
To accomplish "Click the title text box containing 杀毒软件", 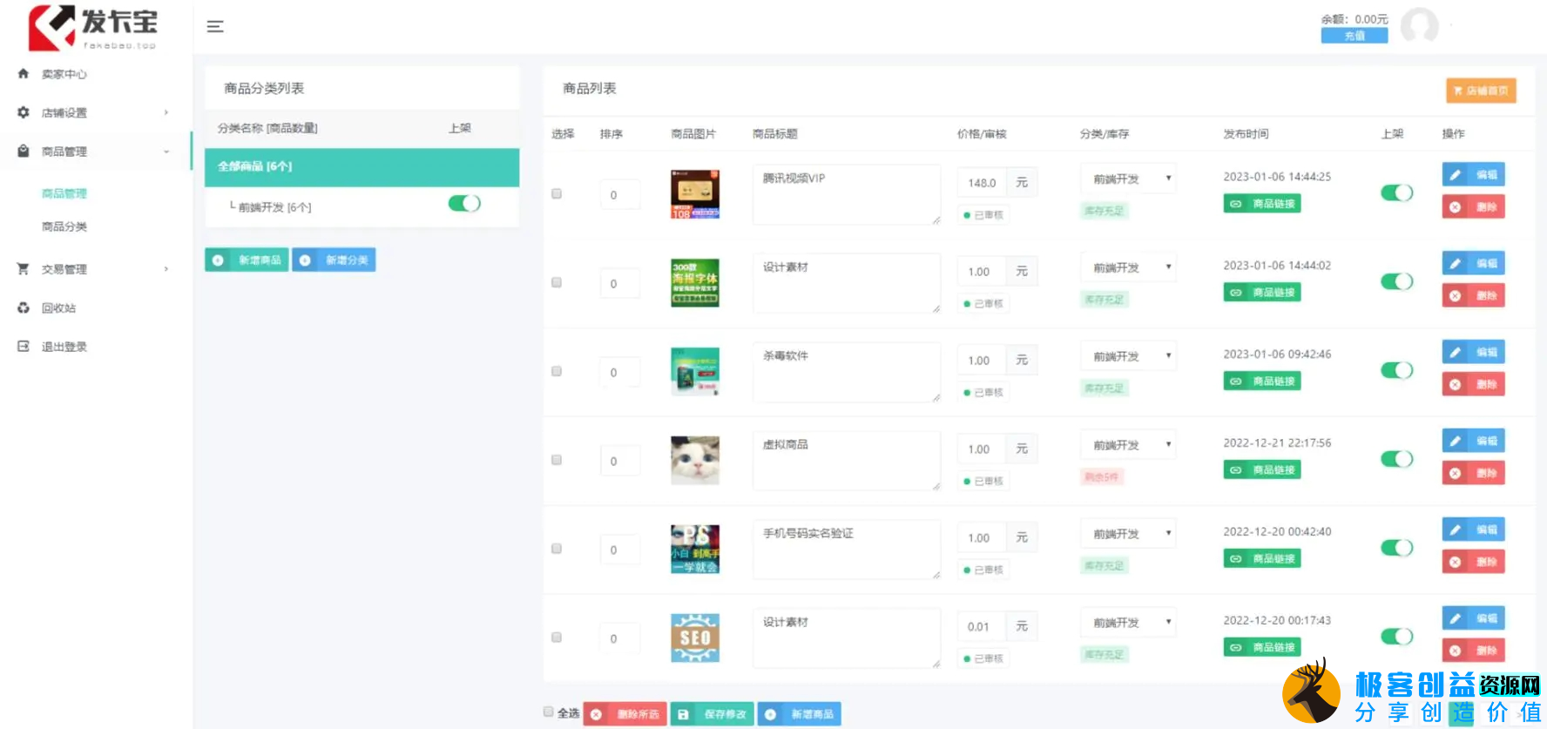I will click(847, 372).
